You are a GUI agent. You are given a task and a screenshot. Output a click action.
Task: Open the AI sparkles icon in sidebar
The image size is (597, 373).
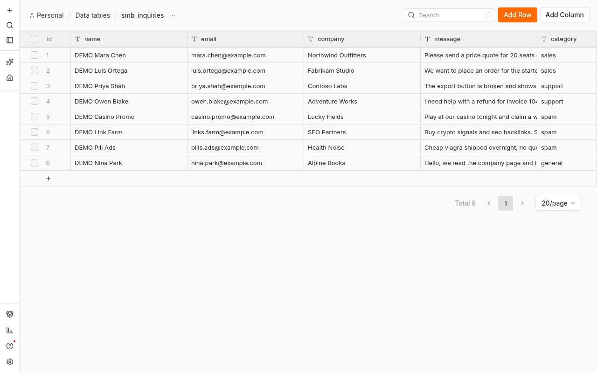tap(10, 62)
